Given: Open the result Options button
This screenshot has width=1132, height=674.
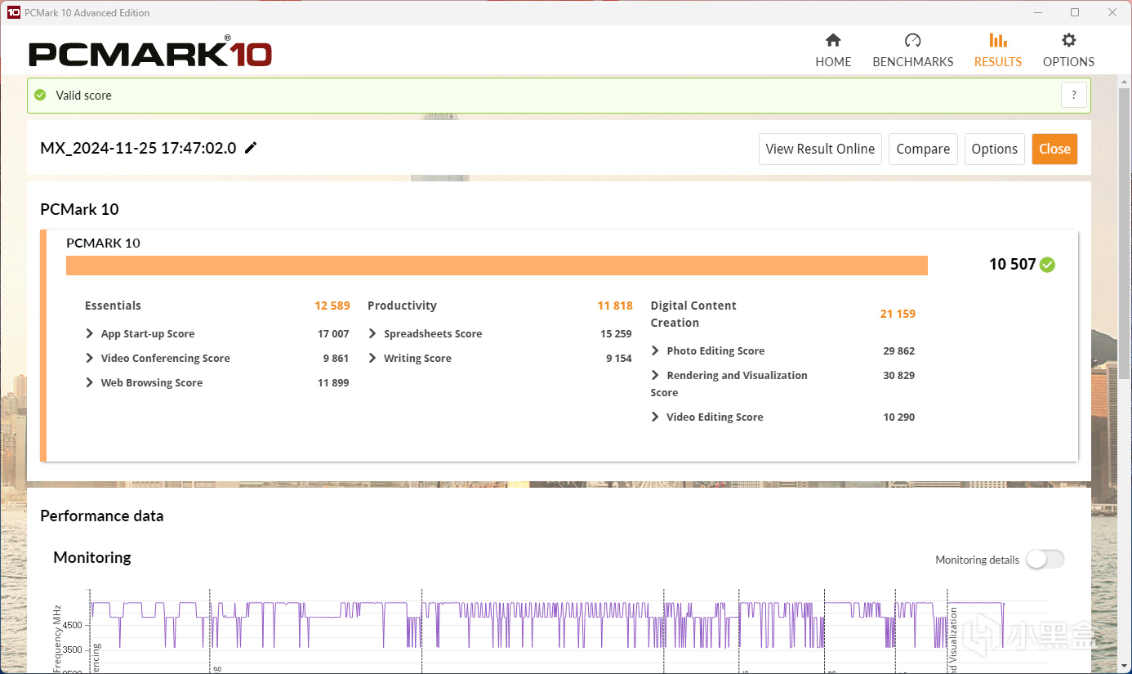Looking at the screenshot, I should (x=995, y=149).
